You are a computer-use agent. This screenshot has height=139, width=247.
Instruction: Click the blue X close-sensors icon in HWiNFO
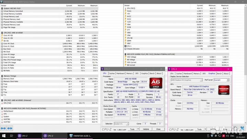[x=242, y=128]
